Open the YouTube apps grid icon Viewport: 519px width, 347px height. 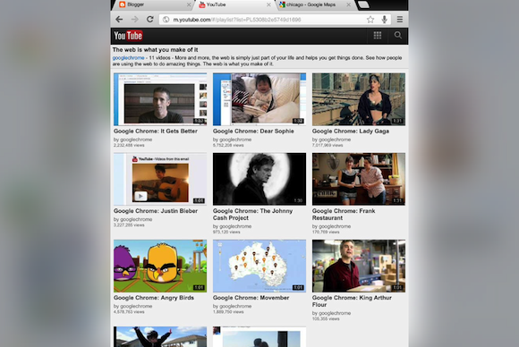(378, 36)
